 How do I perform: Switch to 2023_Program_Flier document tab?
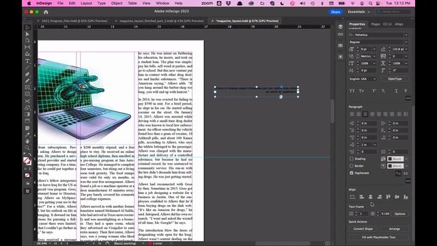[x=74, y=21]
